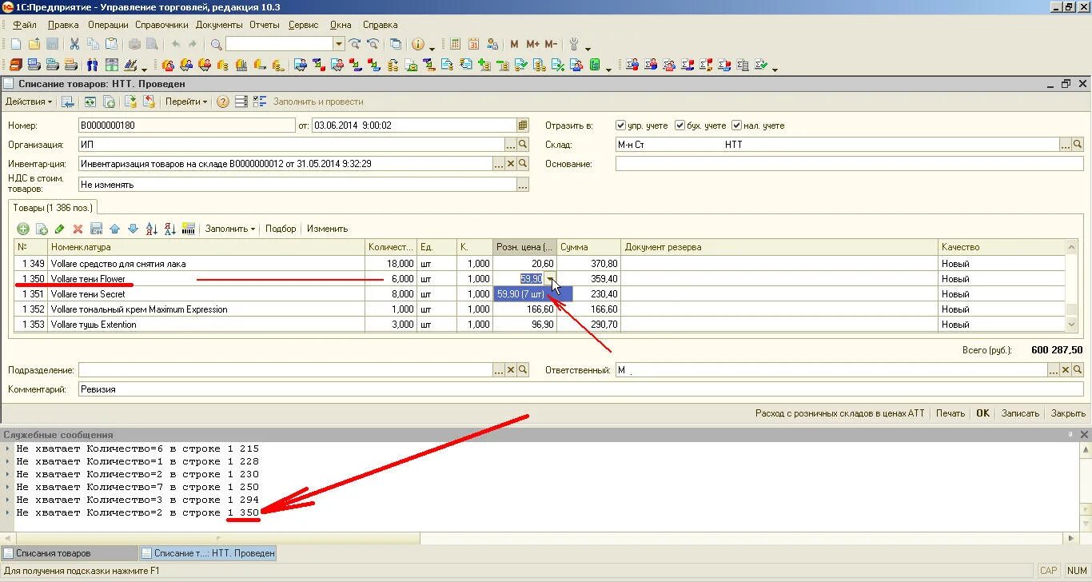Click the Cut scissors icon
Image resolution: width=1092 pixels, height=582 pixels.
coord(74,44)
